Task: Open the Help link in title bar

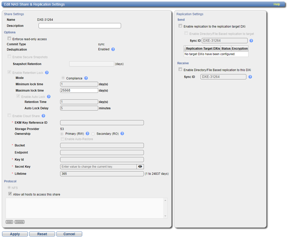Action: (x=277, y=4)
